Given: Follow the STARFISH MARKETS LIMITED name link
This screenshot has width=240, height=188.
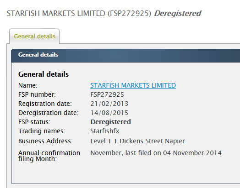Looking at the screenshot, I should point(133,85).
